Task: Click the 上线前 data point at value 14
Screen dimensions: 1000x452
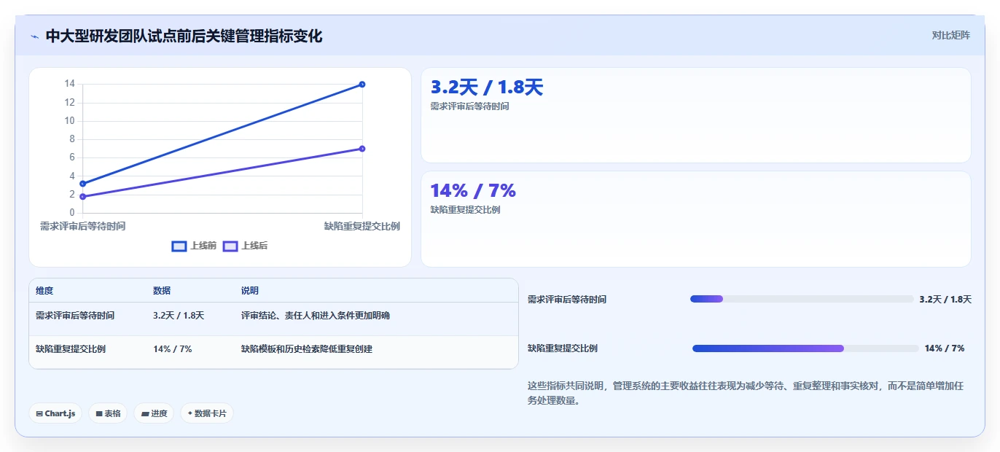Action: coord(362,85)
